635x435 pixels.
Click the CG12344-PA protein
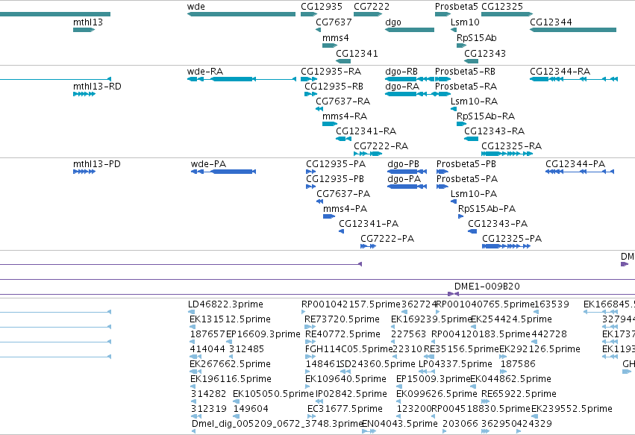580,172
